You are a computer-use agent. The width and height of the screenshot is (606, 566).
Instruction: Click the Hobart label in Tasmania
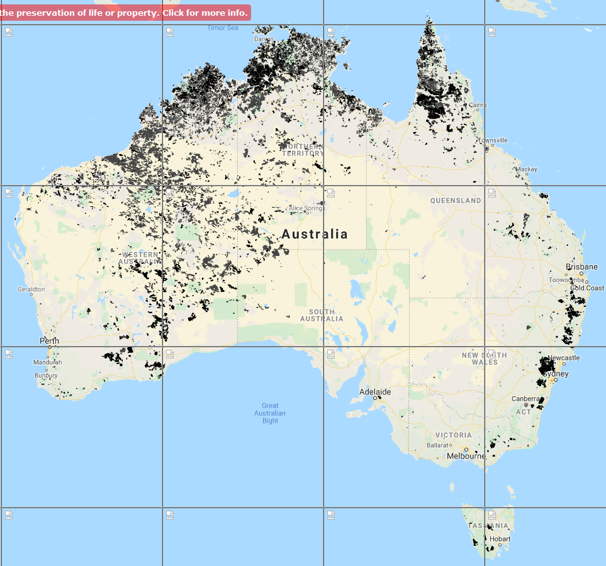[501, 539]
